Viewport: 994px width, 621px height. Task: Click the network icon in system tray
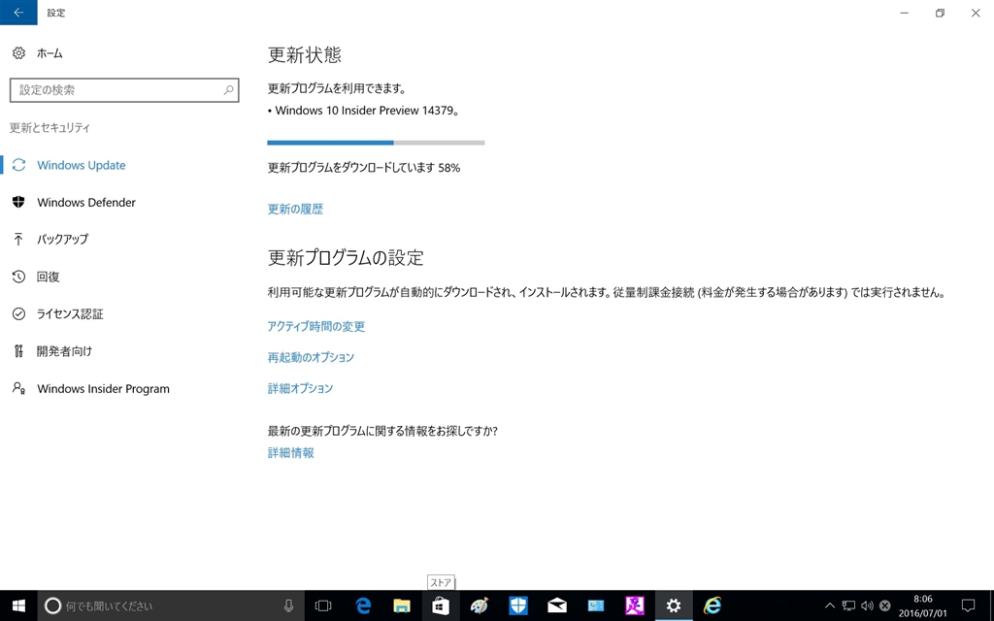[848, 605]
